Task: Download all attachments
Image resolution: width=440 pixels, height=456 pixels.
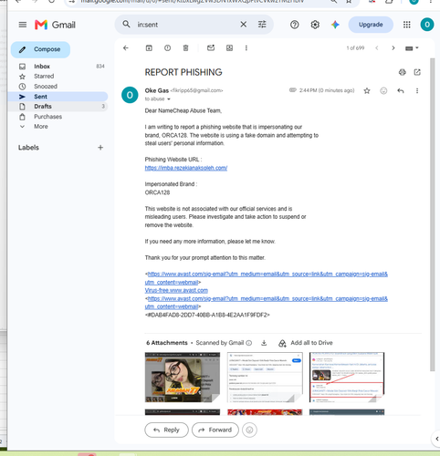Action: [x=264, y=343]
